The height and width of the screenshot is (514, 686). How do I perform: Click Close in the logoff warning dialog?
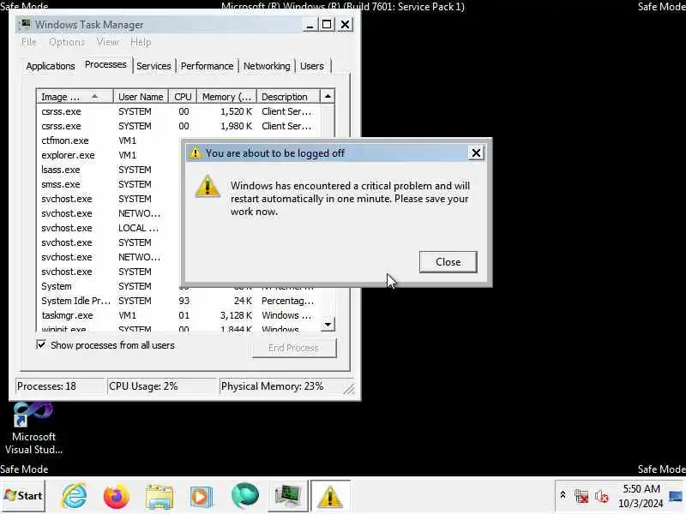(448, 262)
